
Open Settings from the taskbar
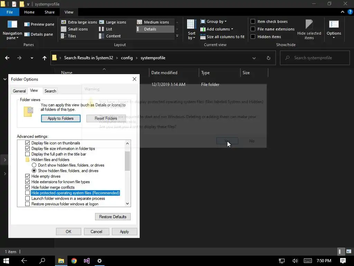point(99,261)
